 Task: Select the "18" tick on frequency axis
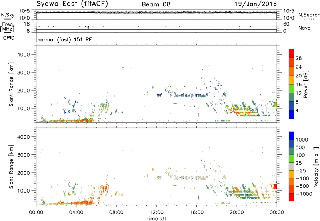[26, 24]
